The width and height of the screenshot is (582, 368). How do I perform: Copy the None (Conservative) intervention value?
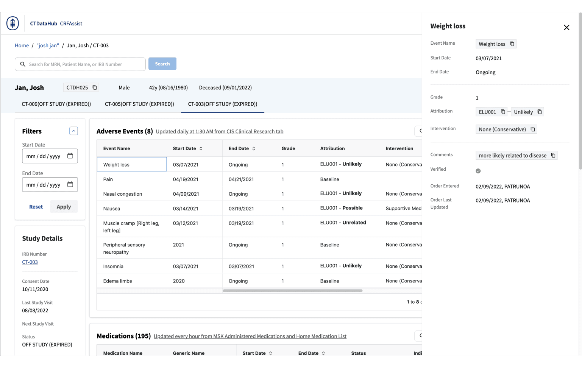(533, 129)
